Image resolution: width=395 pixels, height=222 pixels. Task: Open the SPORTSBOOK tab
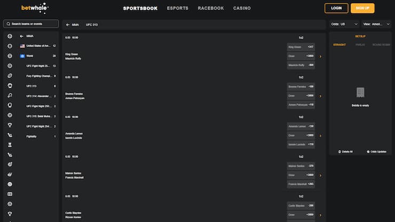pos(140,9)
